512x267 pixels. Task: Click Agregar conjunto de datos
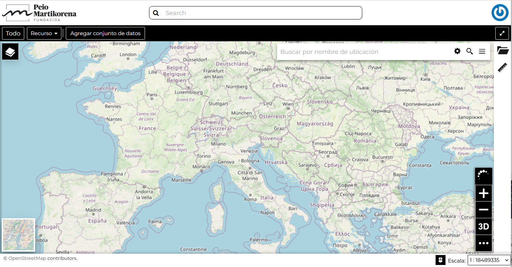pyautogui.click(x=105, y=33)
